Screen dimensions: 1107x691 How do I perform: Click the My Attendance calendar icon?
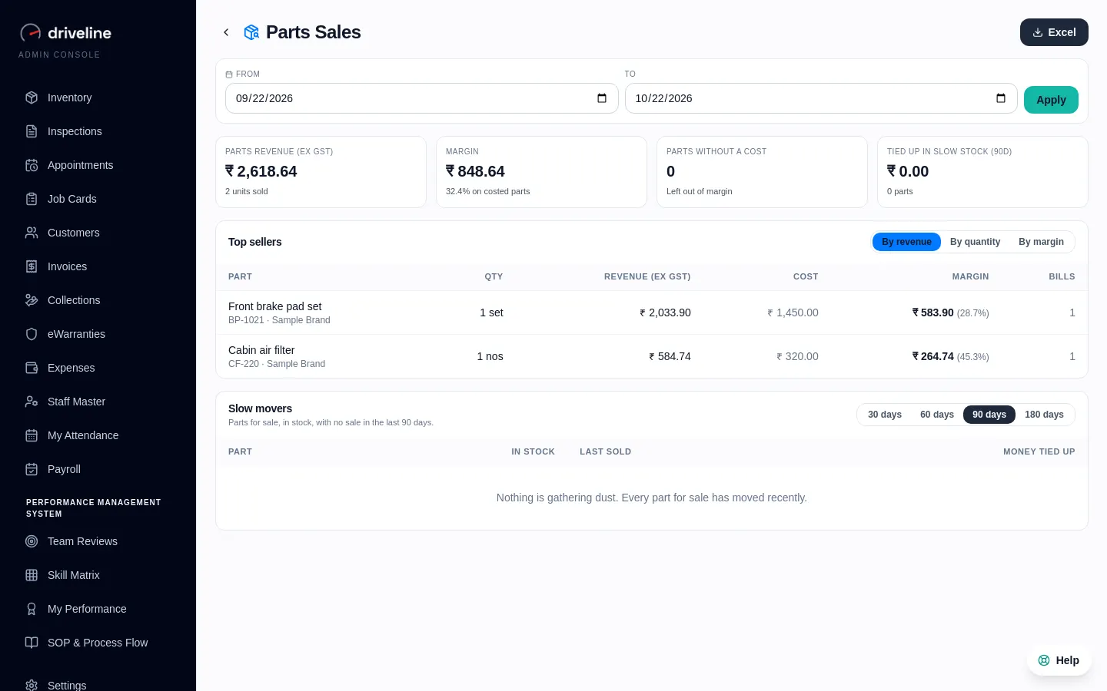point(32,435)
